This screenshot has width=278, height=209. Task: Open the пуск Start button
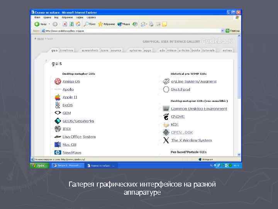click(40, 166)
